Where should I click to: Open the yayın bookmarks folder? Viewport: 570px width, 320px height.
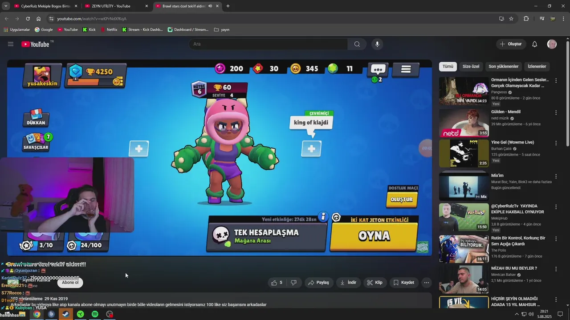pos(222,30)
